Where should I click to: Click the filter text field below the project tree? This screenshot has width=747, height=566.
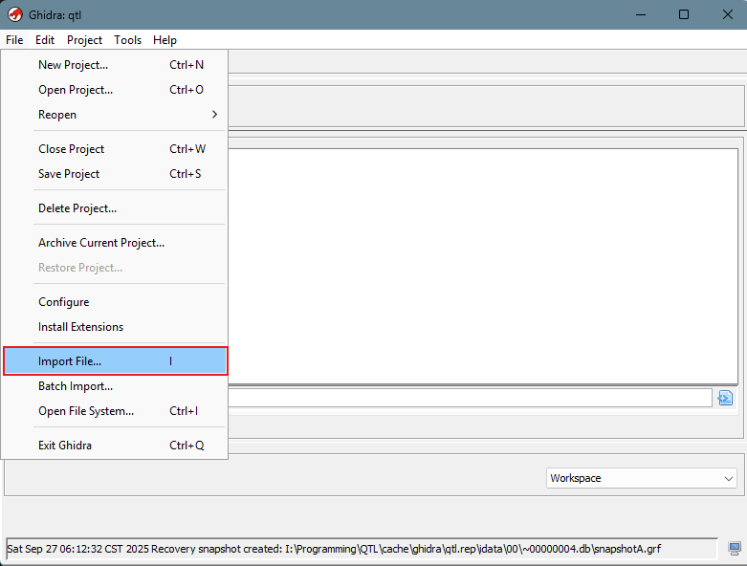[469, 398]
